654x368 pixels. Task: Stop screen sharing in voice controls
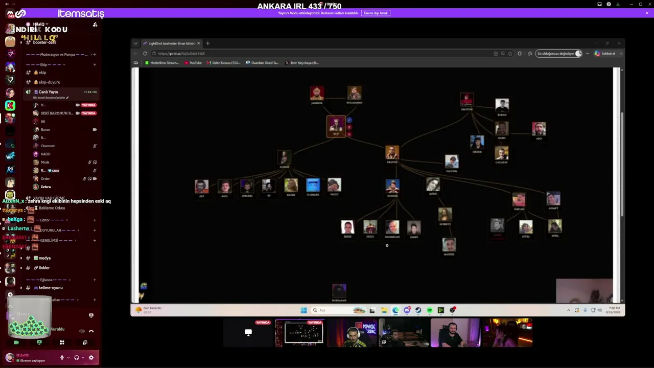tap(39, 342)
